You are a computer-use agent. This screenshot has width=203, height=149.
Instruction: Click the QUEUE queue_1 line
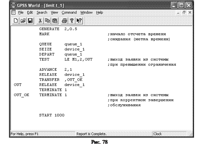tap(61, 44)
